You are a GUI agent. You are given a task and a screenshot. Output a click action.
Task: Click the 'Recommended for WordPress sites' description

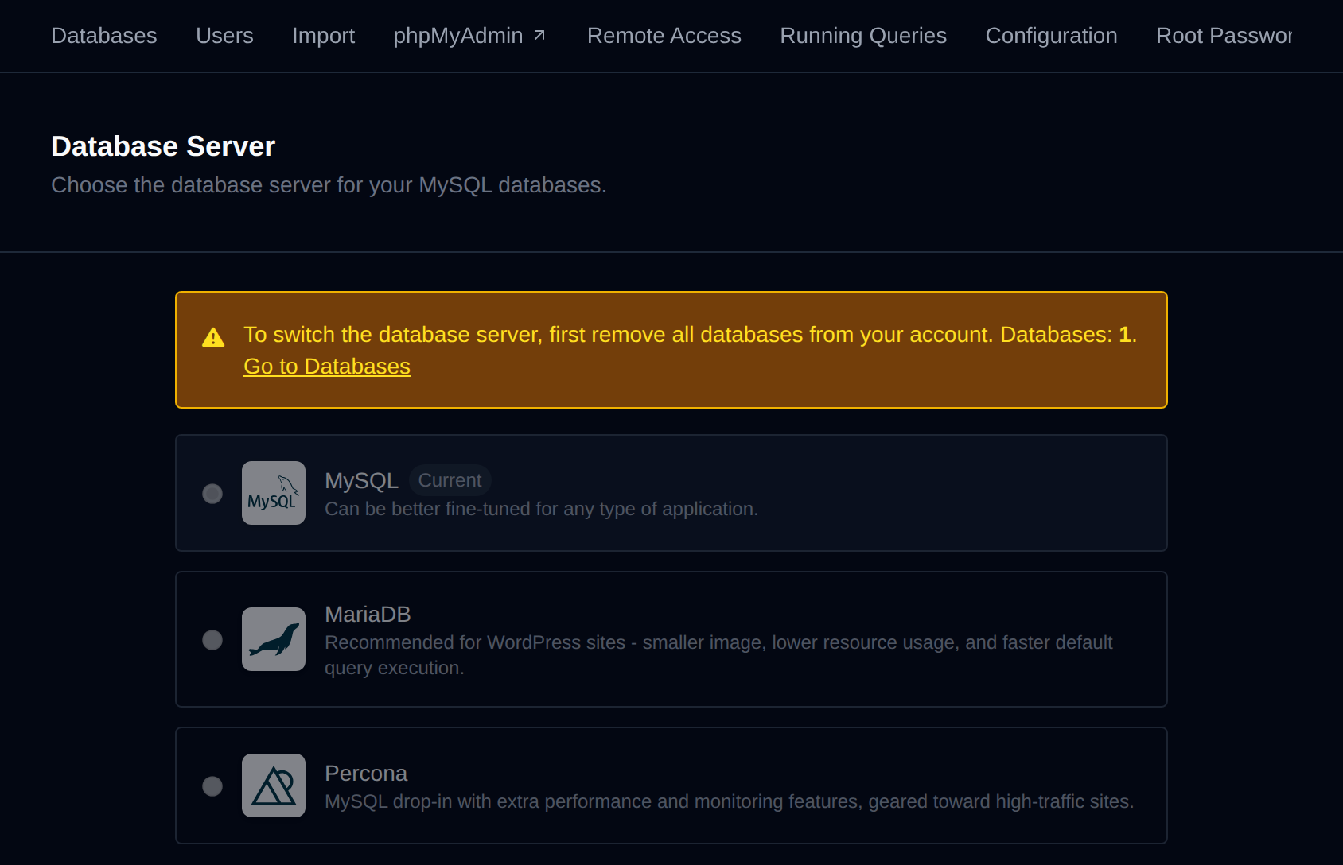718,655
